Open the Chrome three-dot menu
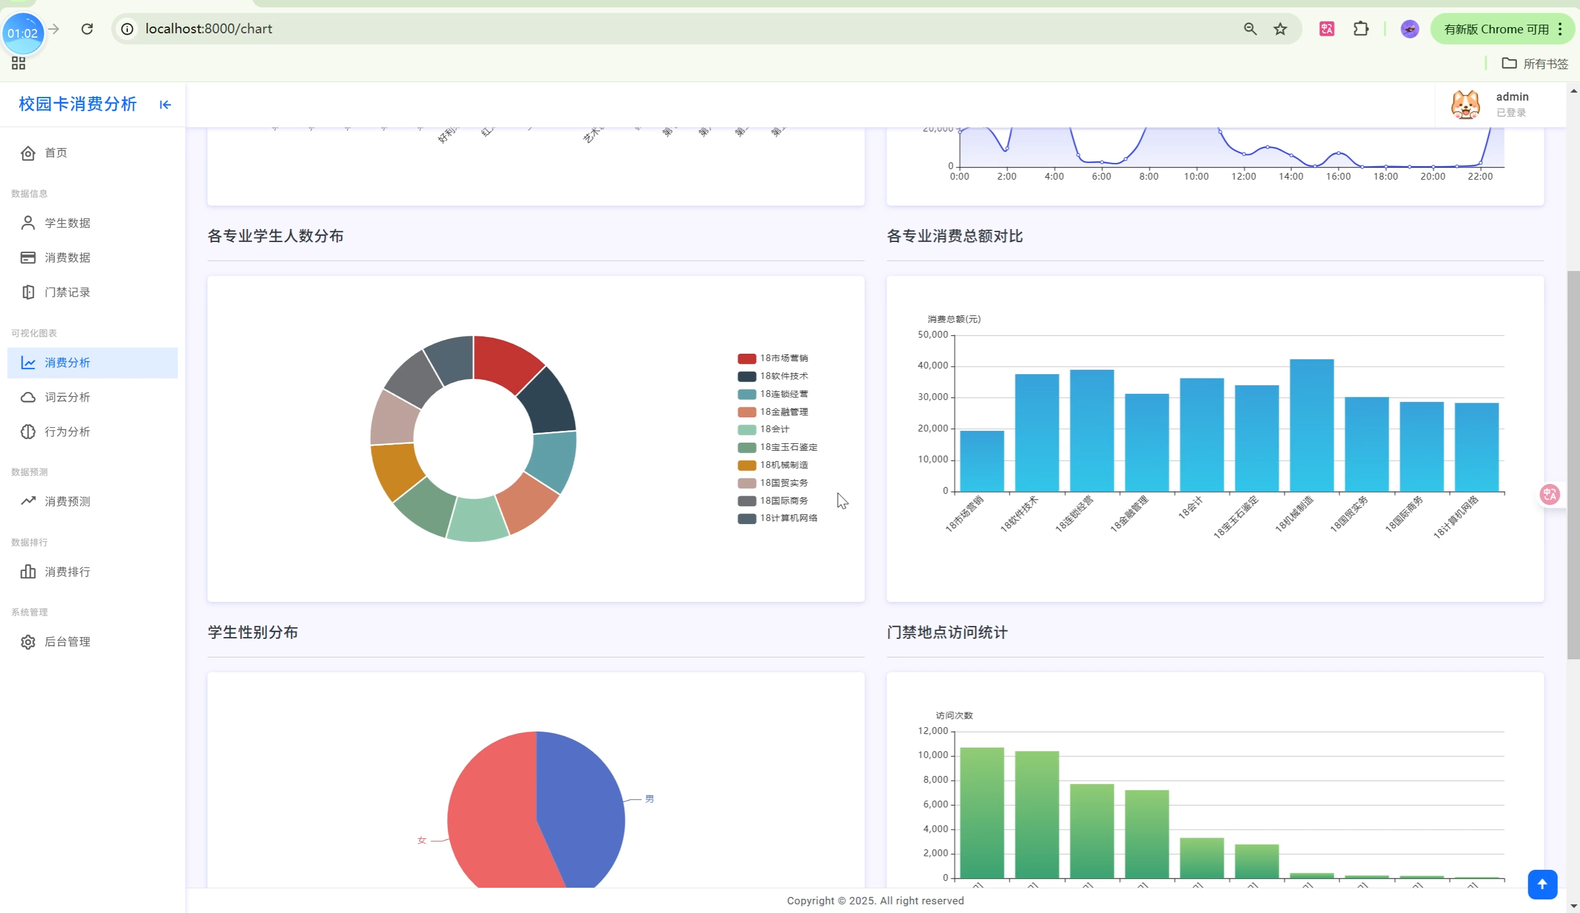Viewport: 1580px width, 913px height. (1560, 29)
